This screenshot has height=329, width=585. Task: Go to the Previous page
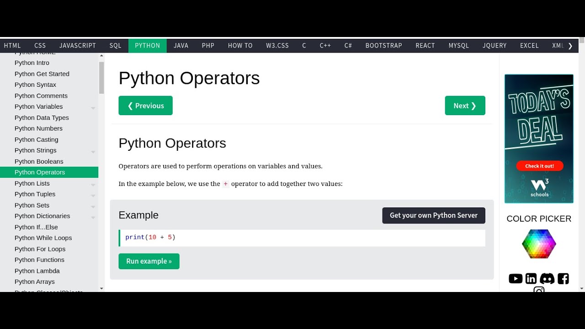[x=146, y=106]
